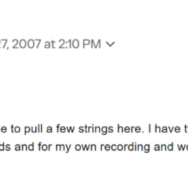Click the article "a" before "few"
Screen dimensions: 188x188
[49, 130]
